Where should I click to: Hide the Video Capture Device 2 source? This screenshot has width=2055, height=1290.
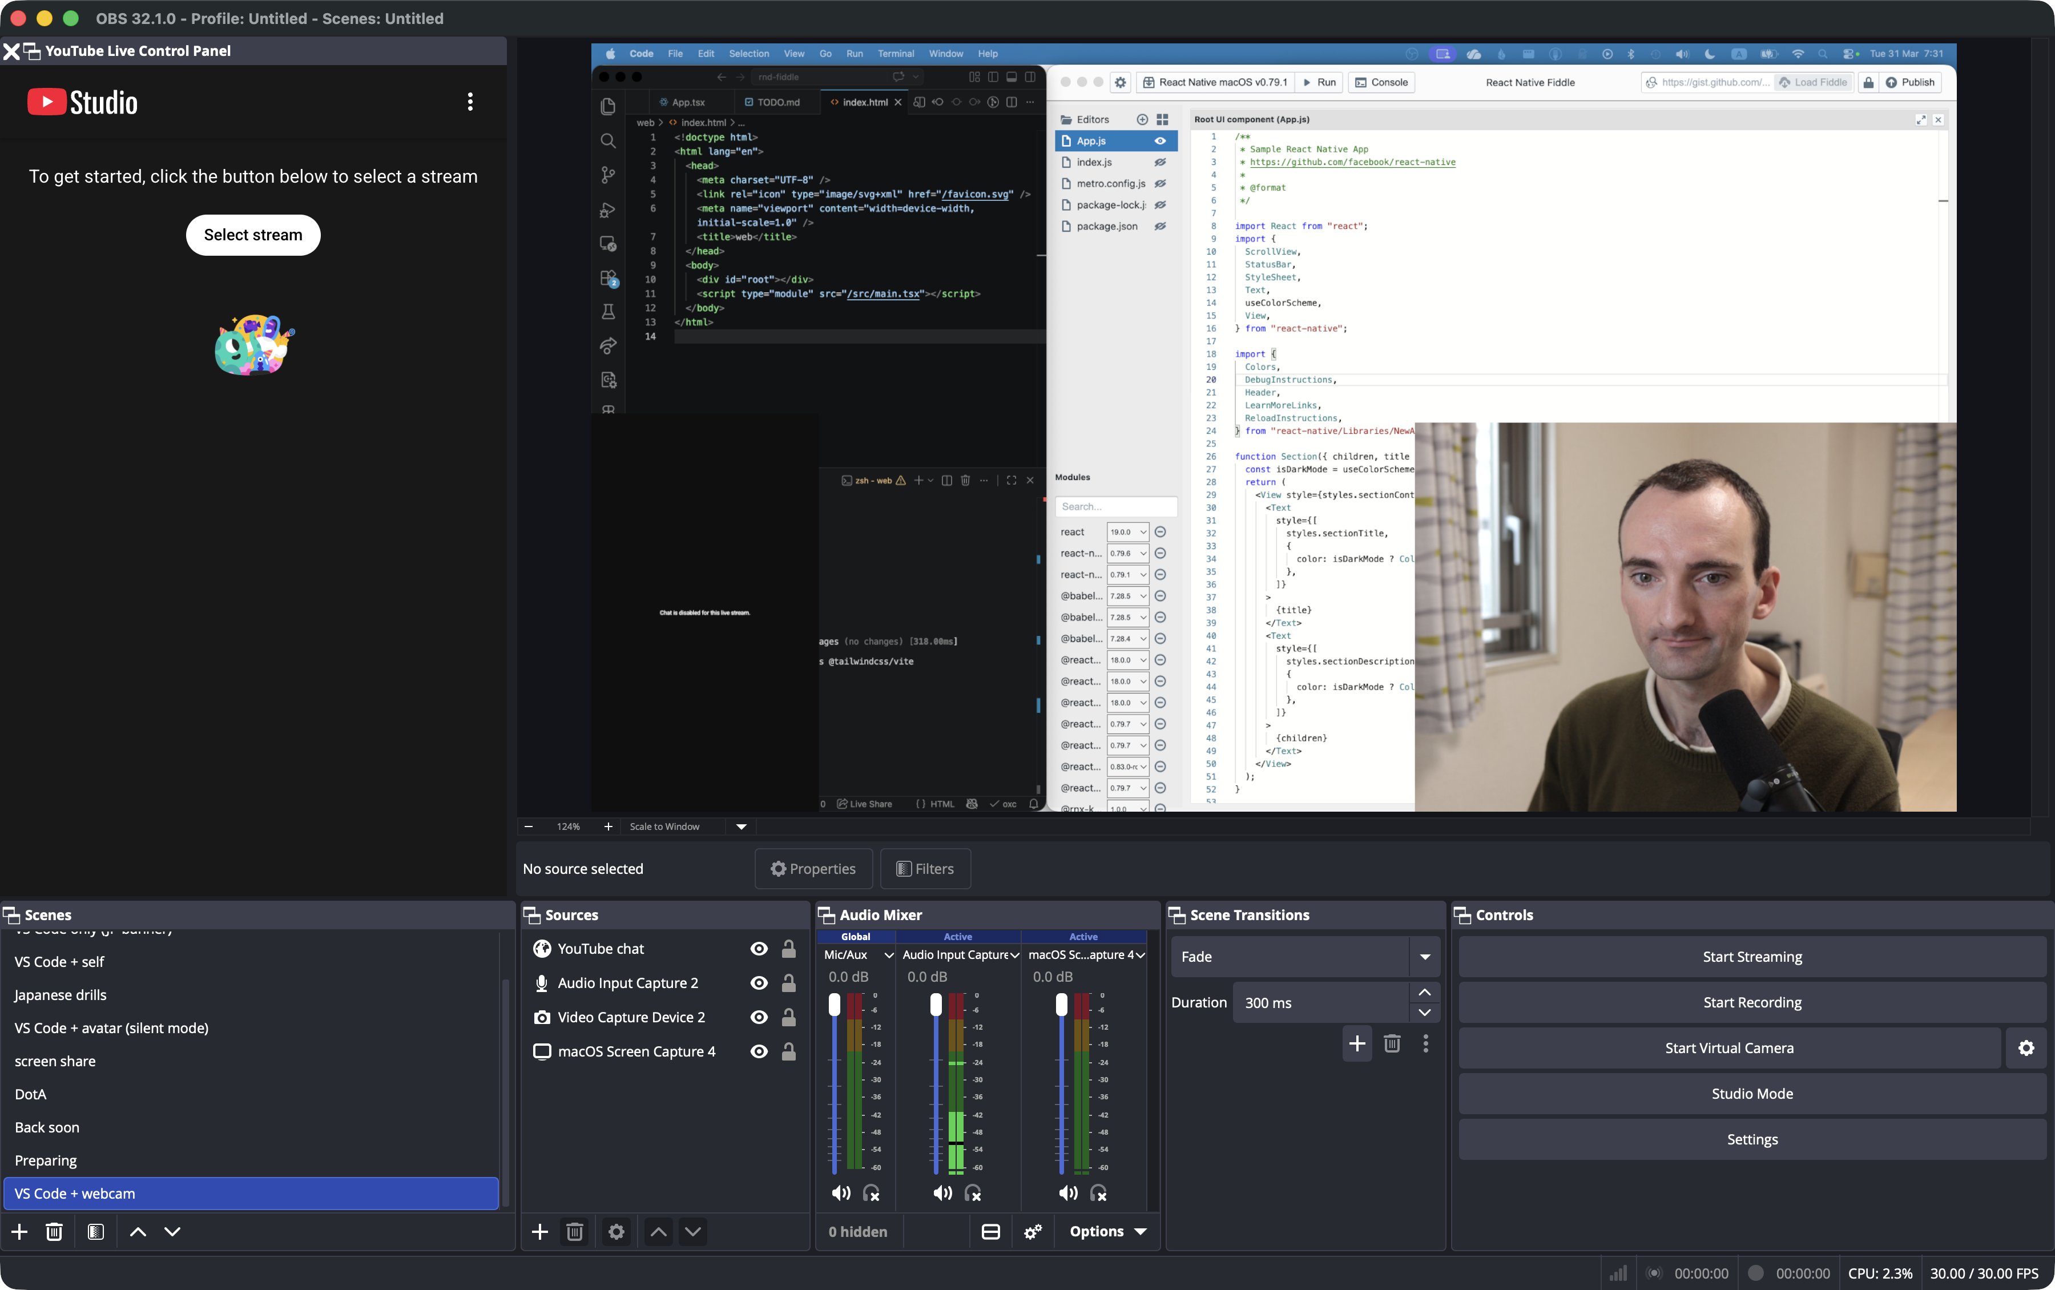coord(759,1017)
